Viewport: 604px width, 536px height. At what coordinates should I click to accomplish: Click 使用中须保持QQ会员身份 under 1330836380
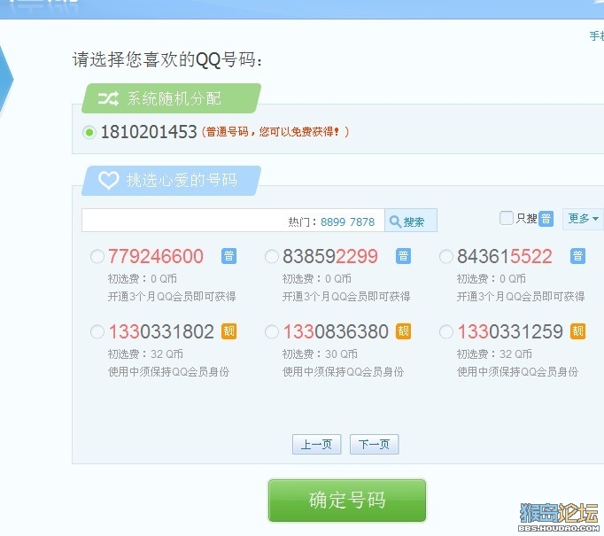tap(343, 371)
